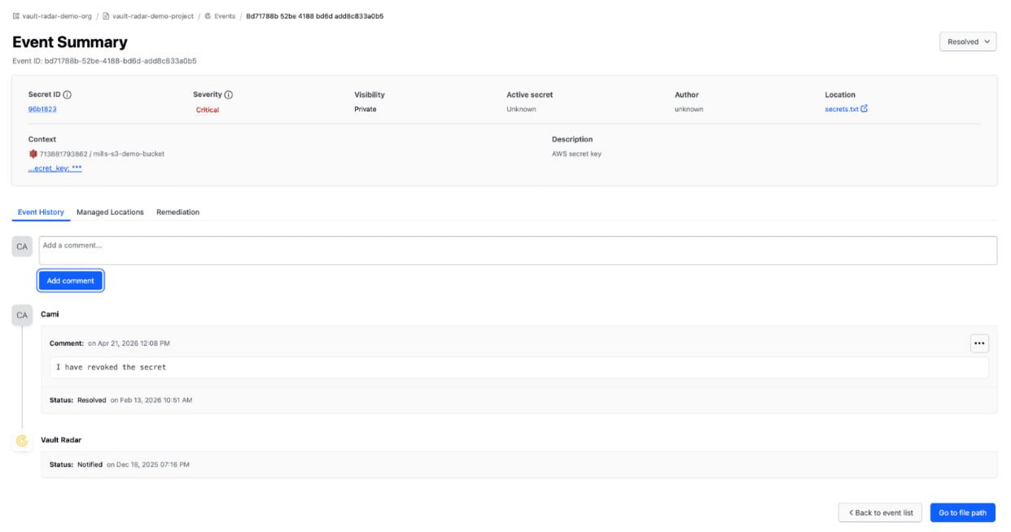Click the external link icon after secrets.txt
This screenshot has width=1011, height=532.
coord(864,108)
